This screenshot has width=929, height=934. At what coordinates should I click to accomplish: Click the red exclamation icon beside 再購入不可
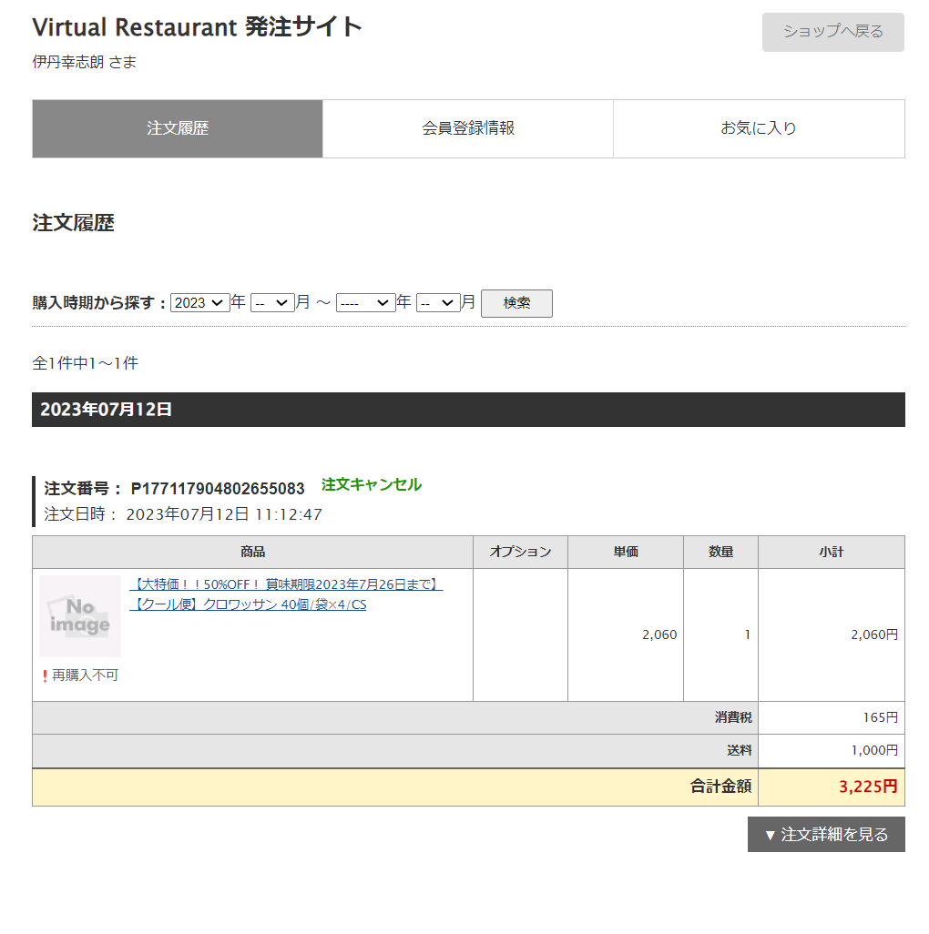point(45,676)
